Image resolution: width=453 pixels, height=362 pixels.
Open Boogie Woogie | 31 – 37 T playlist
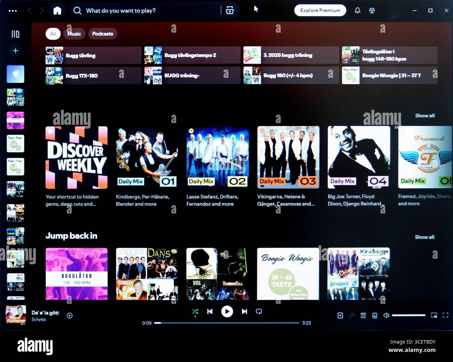390,75
